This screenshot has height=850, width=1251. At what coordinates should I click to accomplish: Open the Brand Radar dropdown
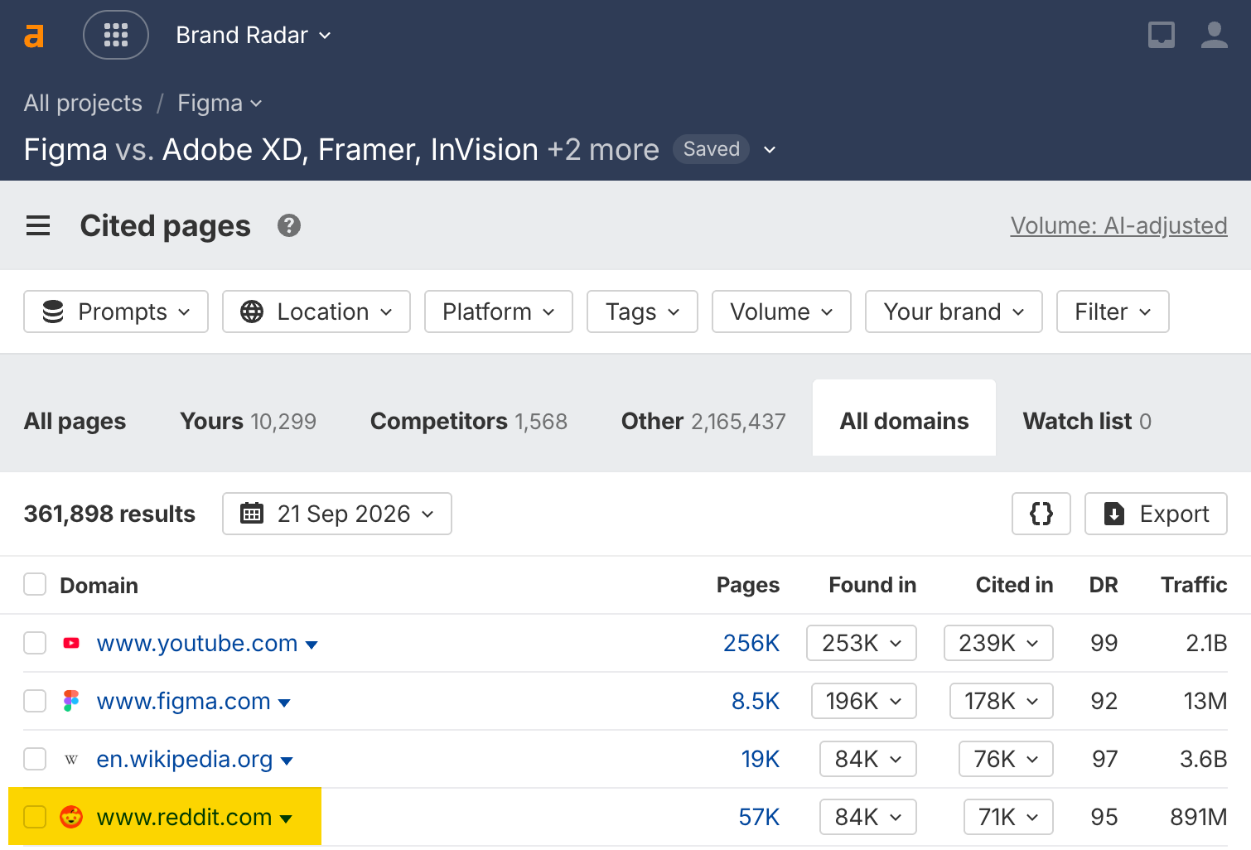254,35
